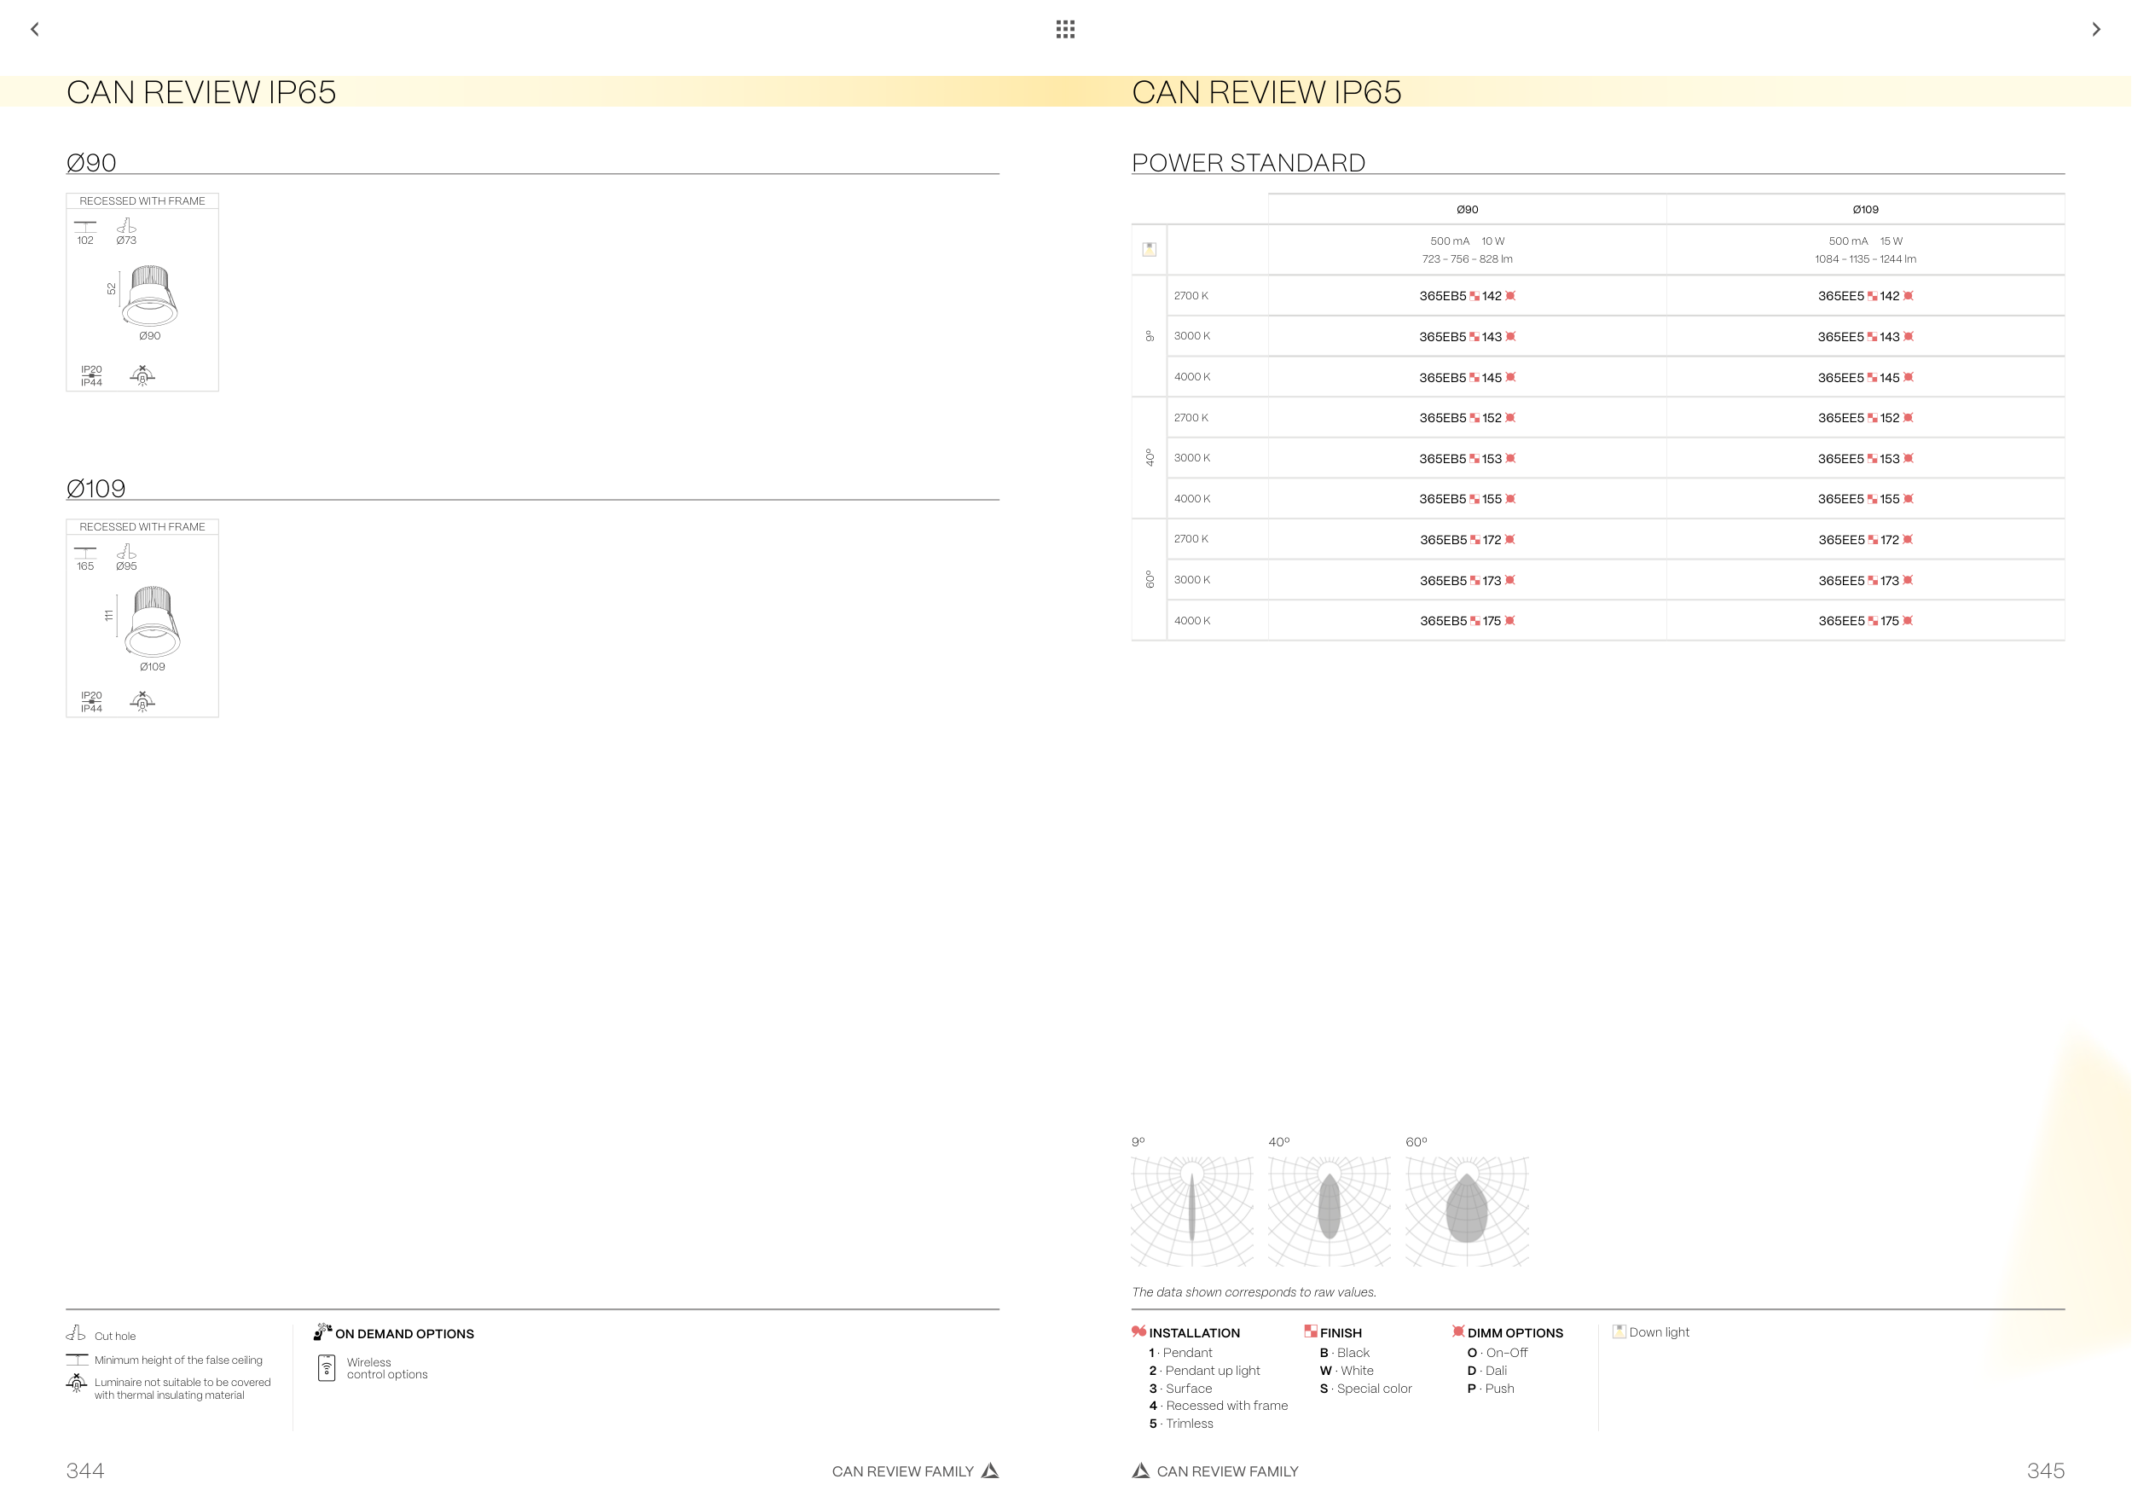Click the On Demand Options icon
Image resolution: width=2132 pixels, height=1508 pixels.
(322, 1332)
